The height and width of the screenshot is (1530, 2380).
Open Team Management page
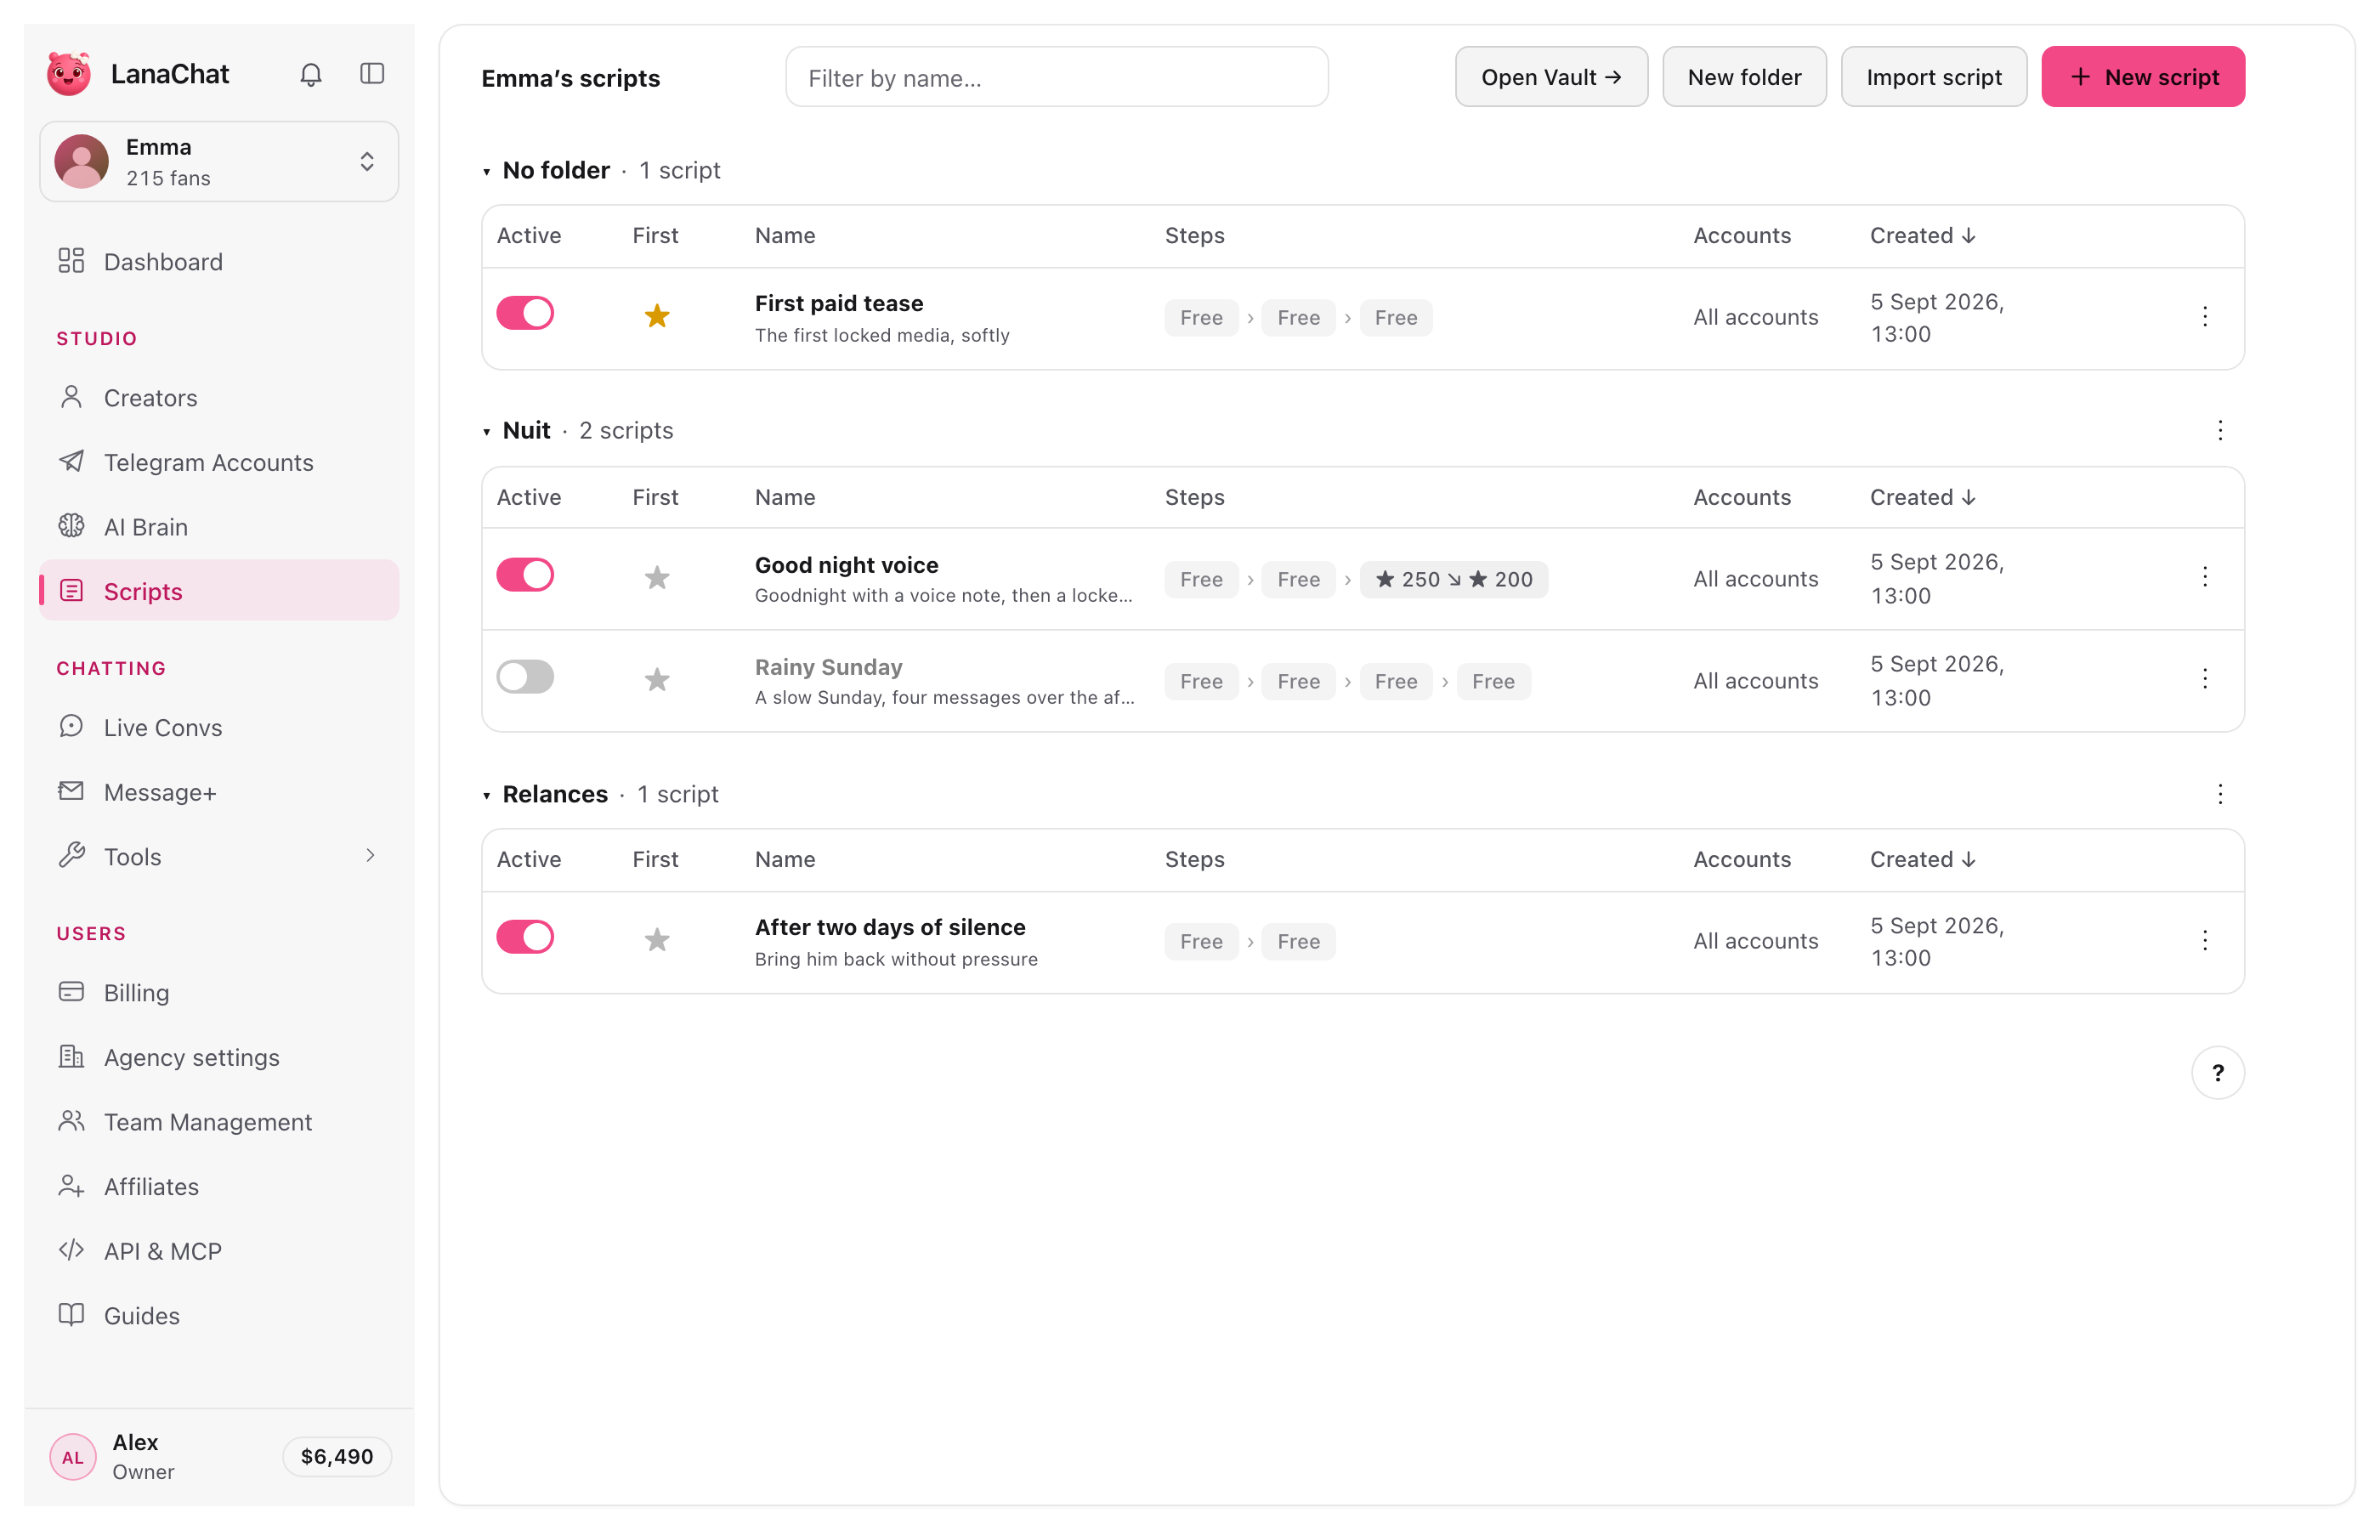click(219, 1122)
